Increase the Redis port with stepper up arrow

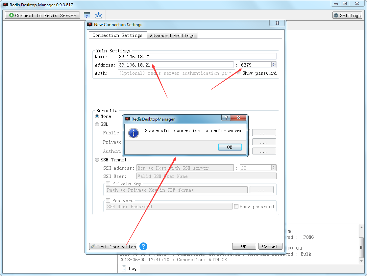(x=274, y=63)
